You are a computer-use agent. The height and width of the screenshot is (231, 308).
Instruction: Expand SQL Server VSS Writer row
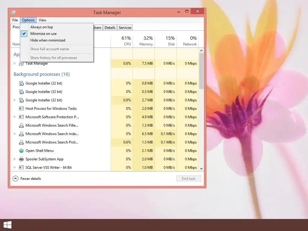14,167
